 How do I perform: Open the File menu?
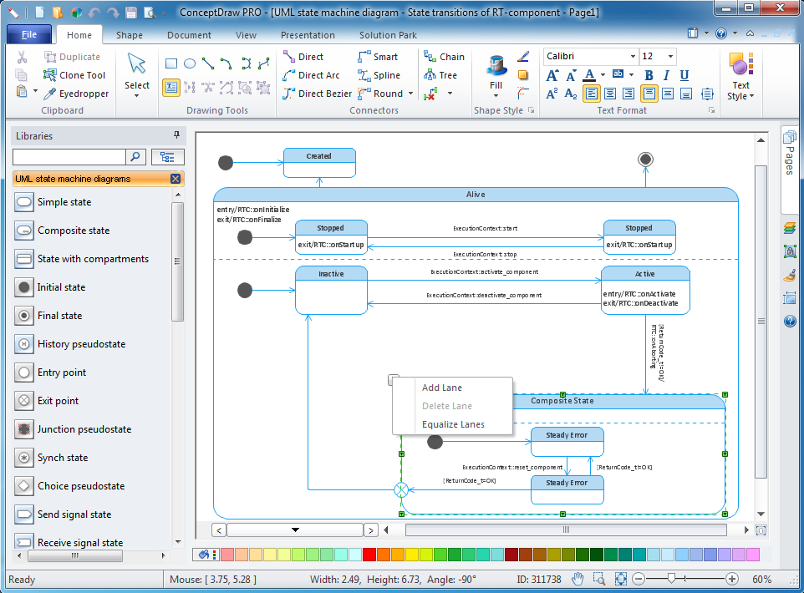click(x=29, y=35)
